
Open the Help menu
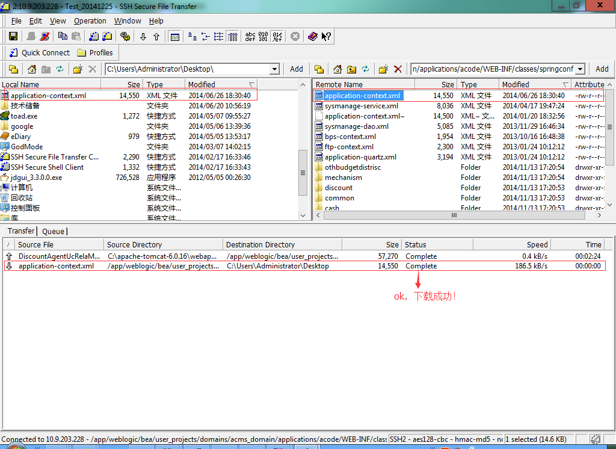(156, 21)
